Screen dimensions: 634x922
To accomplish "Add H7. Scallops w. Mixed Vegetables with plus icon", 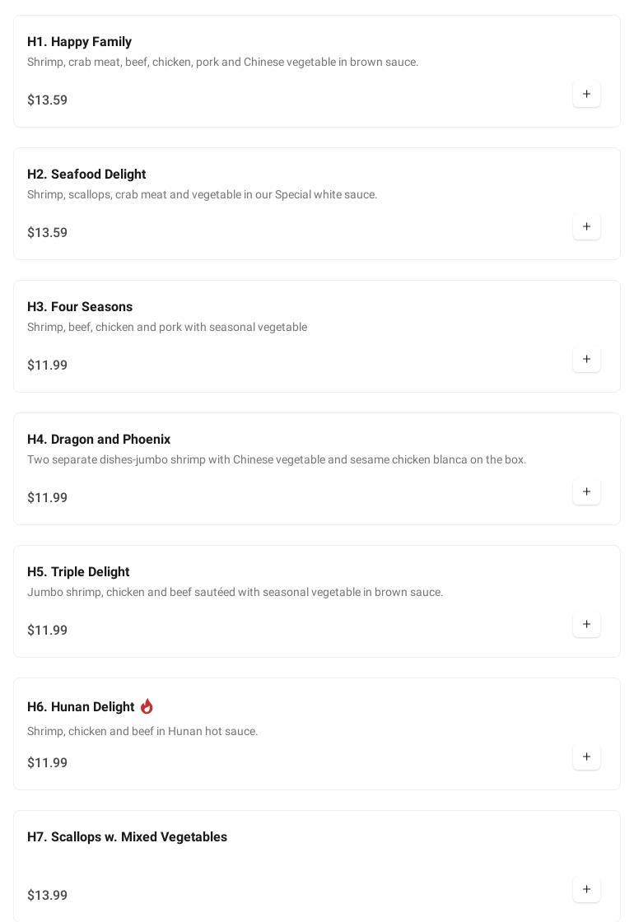I will coord(586,890).
